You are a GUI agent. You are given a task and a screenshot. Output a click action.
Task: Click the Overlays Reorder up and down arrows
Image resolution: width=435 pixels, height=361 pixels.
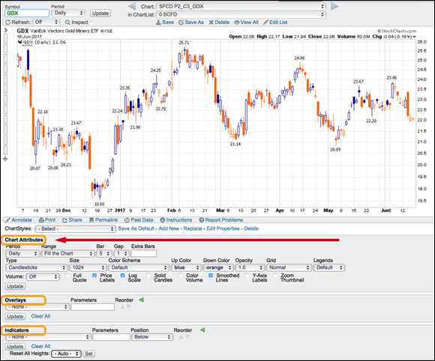[x=125, y=306]
